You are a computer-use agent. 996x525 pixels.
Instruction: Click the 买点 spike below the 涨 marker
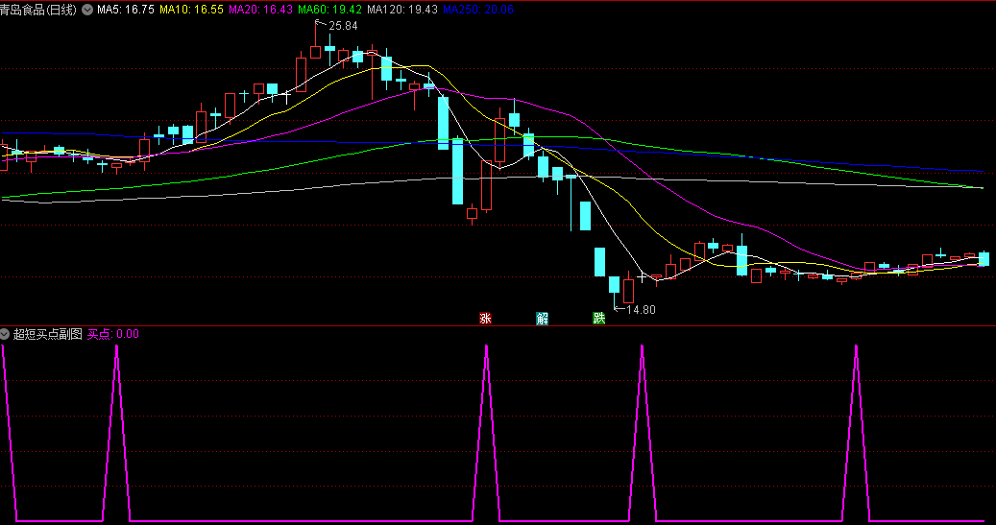[487, 432]
